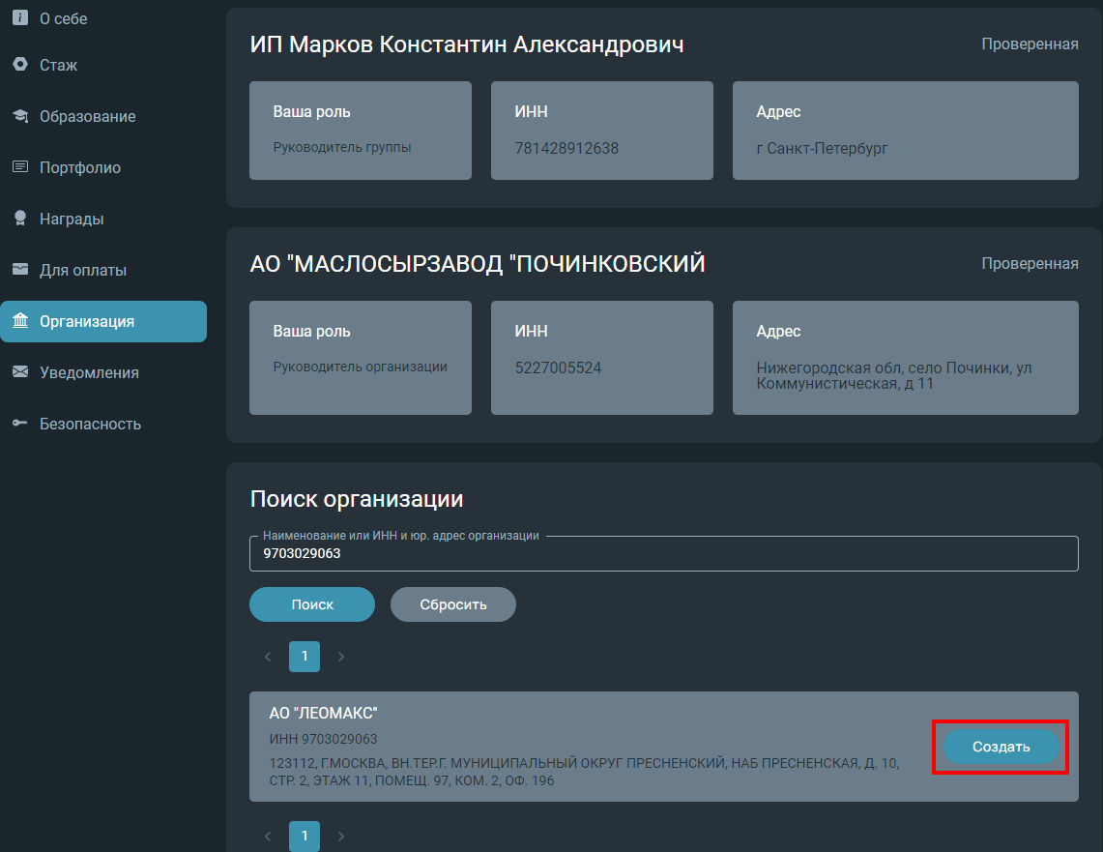Screen dimensions: 1103x852
Task: Click the ЛЕОМАКС address text starting 123112, Г.МОСКВА
Action: coord(585,772)
